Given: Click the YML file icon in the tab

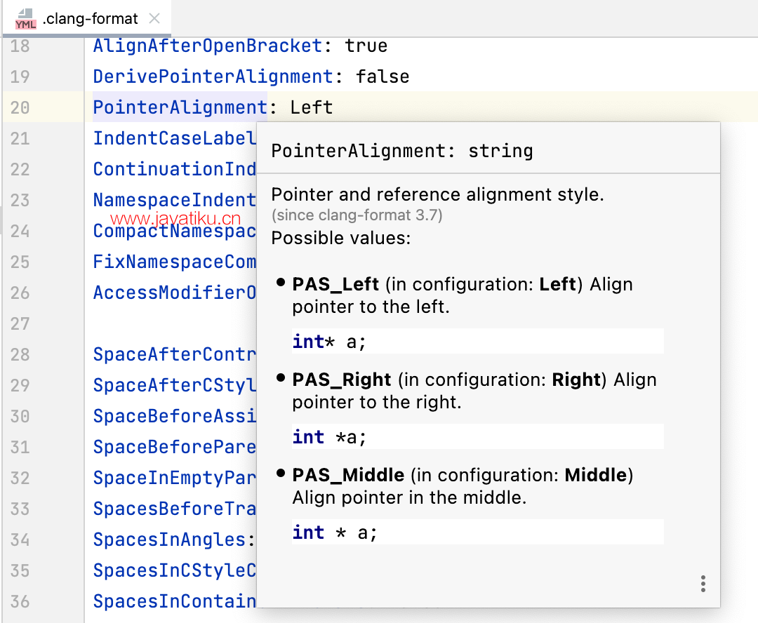Looking at the screenshot, I should (25, 19).
